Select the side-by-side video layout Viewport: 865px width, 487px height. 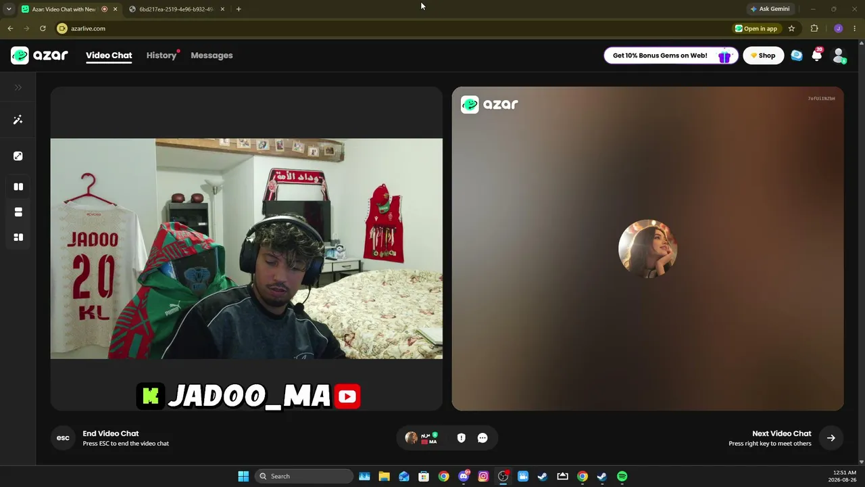(18, 187)
